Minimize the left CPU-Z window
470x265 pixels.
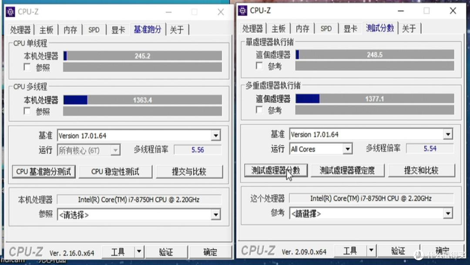point(169,12)
